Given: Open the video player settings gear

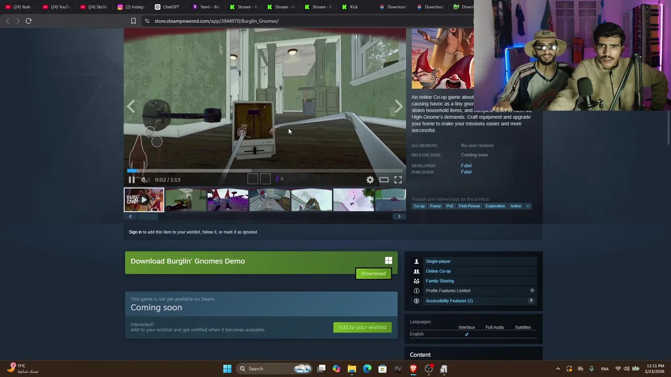Looking at the screenshot, I should 370,180.
